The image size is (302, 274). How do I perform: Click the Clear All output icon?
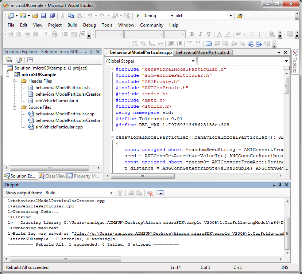point(150,193)
